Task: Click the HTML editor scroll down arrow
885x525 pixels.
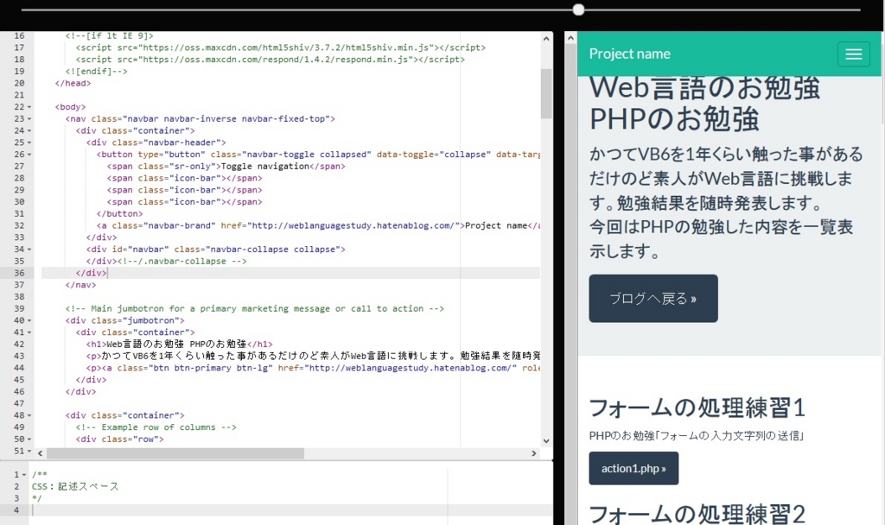Action: tap(546, 441)
